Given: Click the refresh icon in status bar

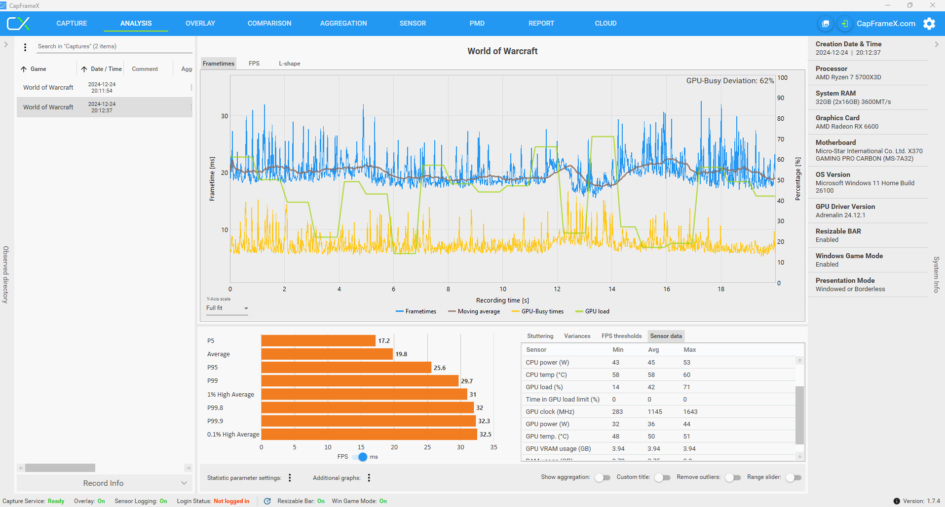Looking at the screenshot, I should click(x=267, y=501).
